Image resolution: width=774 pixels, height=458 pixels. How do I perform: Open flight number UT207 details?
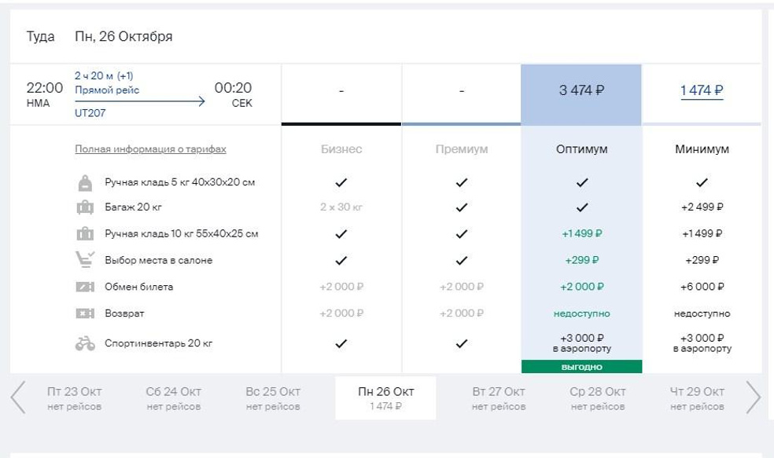coord(90,113)
